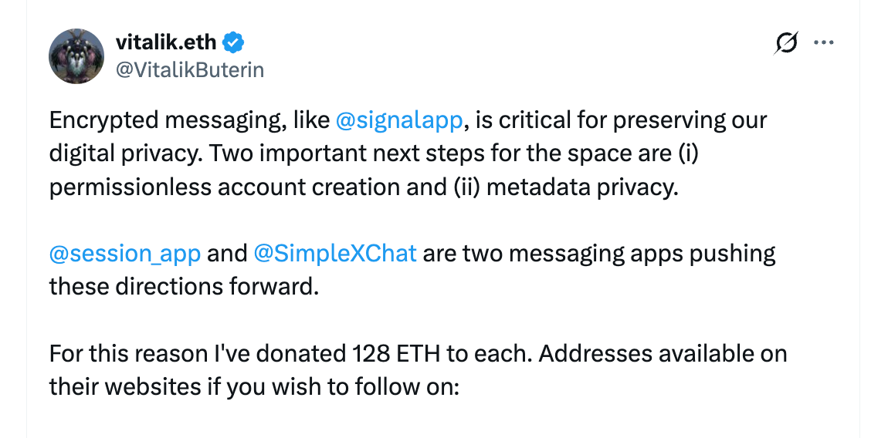Open the @SimpleXChat mention link
Screen dimensions: 888x438
pyautogui.click(x=335, y=254)
